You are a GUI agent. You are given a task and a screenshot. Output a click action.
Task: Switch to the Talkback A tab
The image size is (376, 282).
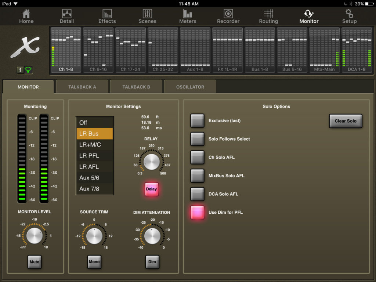pyautogui.click(x=82, y=87)
